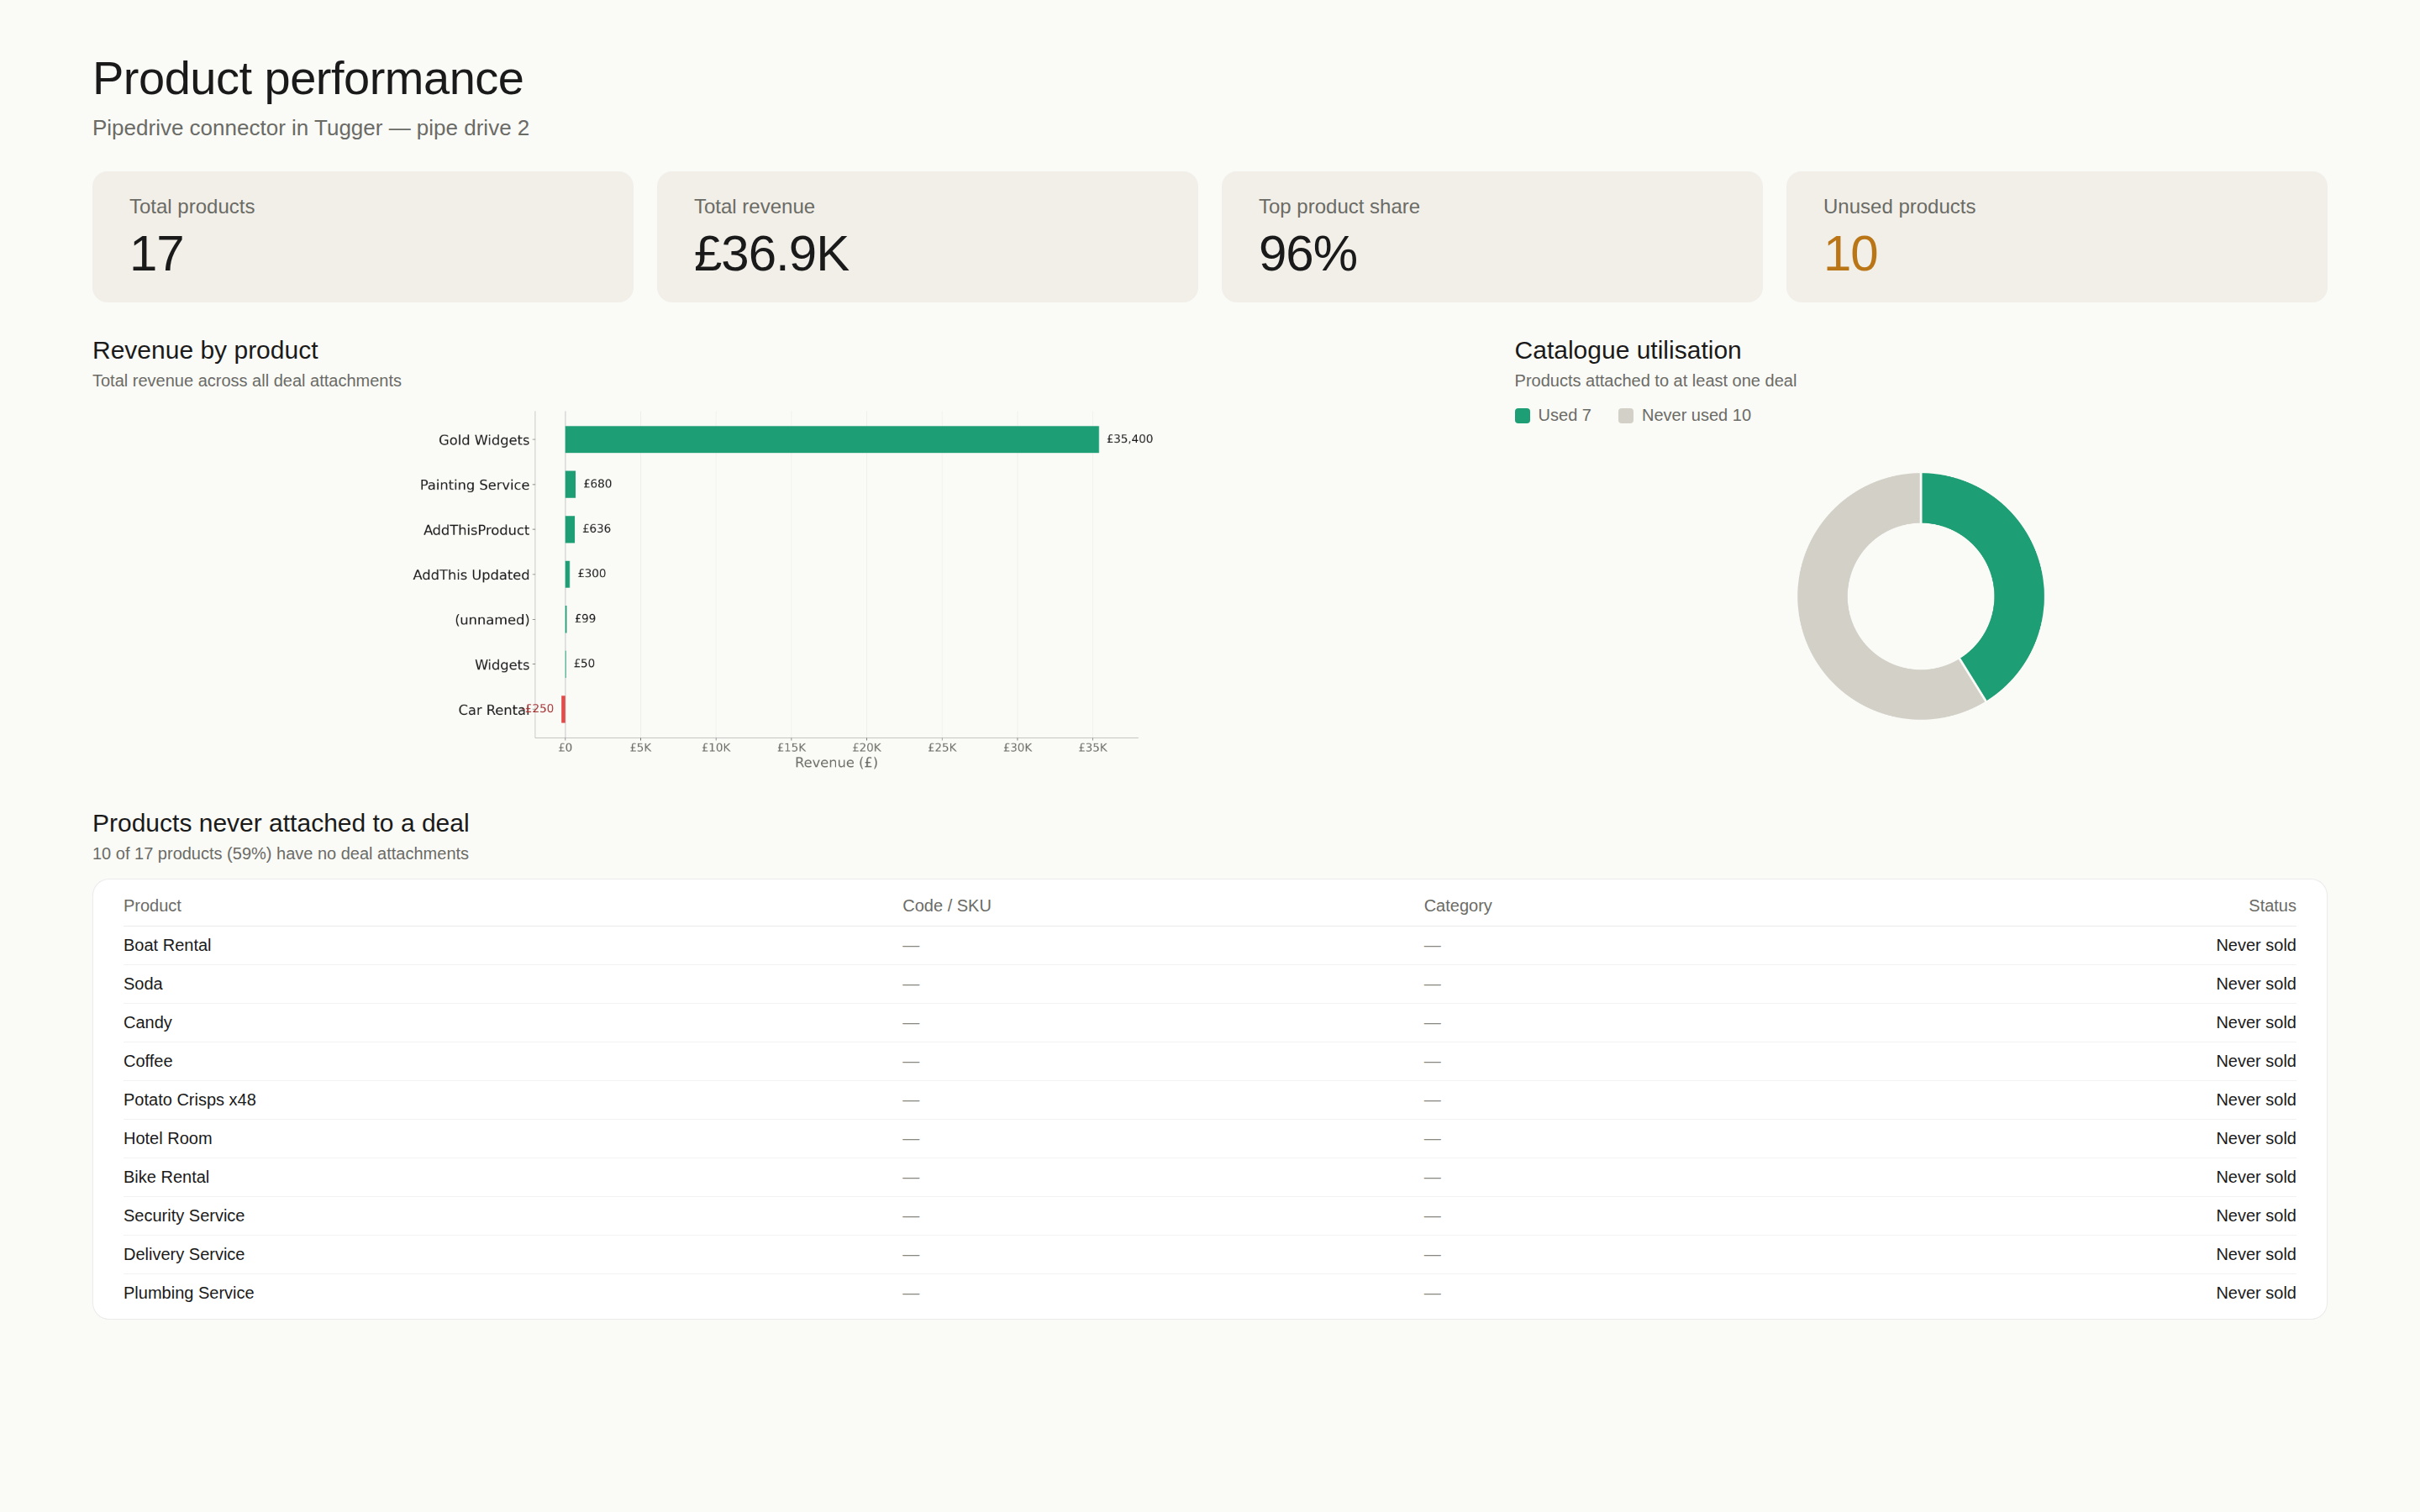Select the Potato Crisps x48 row
Image resolution: width=2420 pixels, height=1512 pixels.
click(1209, 1100)
